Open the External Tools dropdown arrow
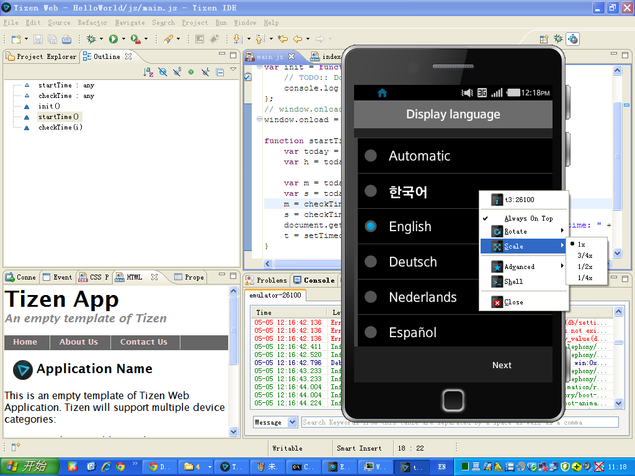 click(x=146, y=39)
